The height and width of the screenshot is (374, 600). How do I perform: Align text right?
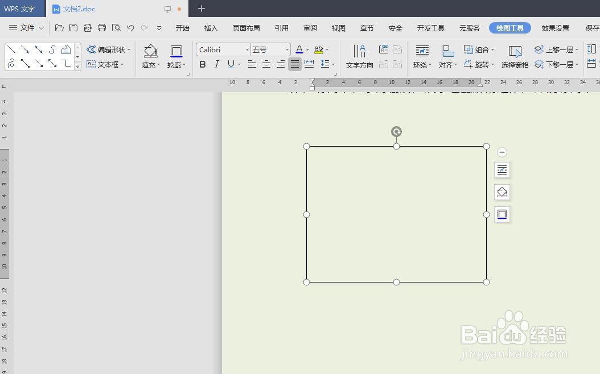(x=281, y=64)
